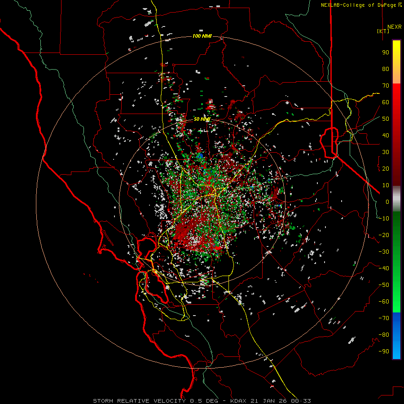
Task: Click the -70 scale value label
Action: pyautogui.click(x=384, y=318)
